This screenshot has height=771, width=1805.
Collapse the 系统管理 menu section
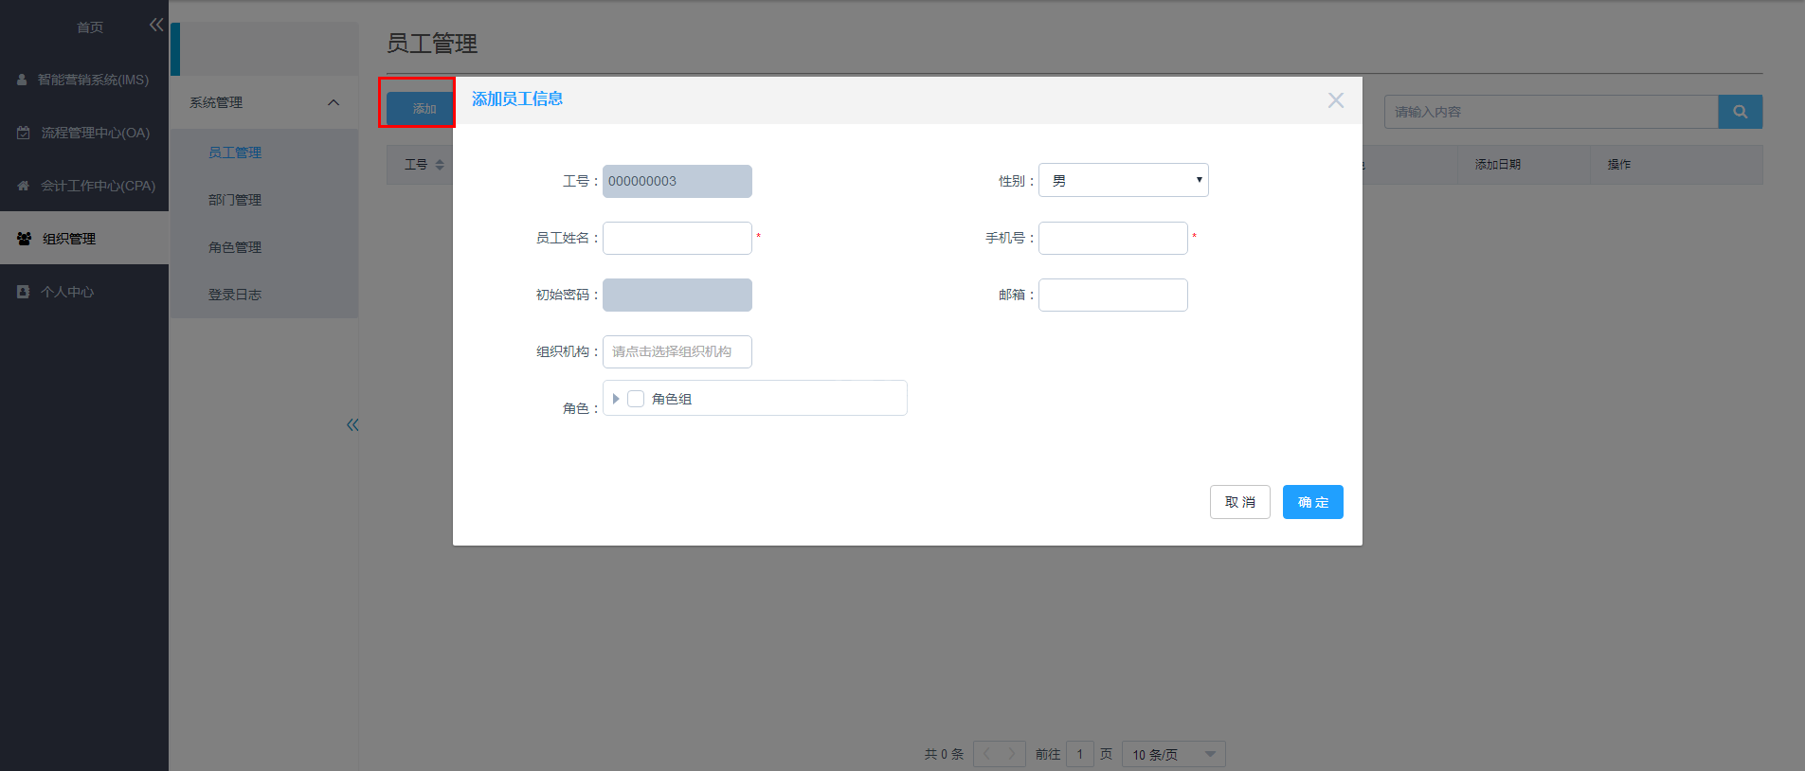334,102
